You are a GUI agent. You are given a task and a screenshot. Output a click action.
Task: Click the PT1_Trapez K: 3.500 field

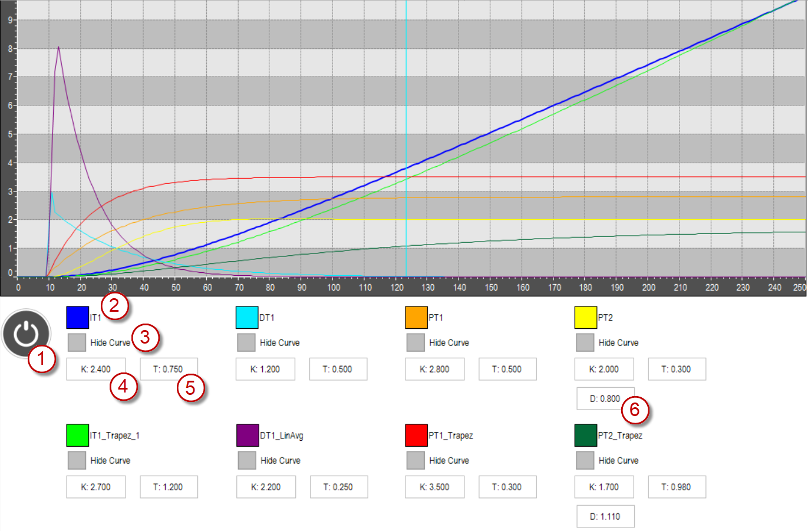pyautogui.click(x=434, y=487)
